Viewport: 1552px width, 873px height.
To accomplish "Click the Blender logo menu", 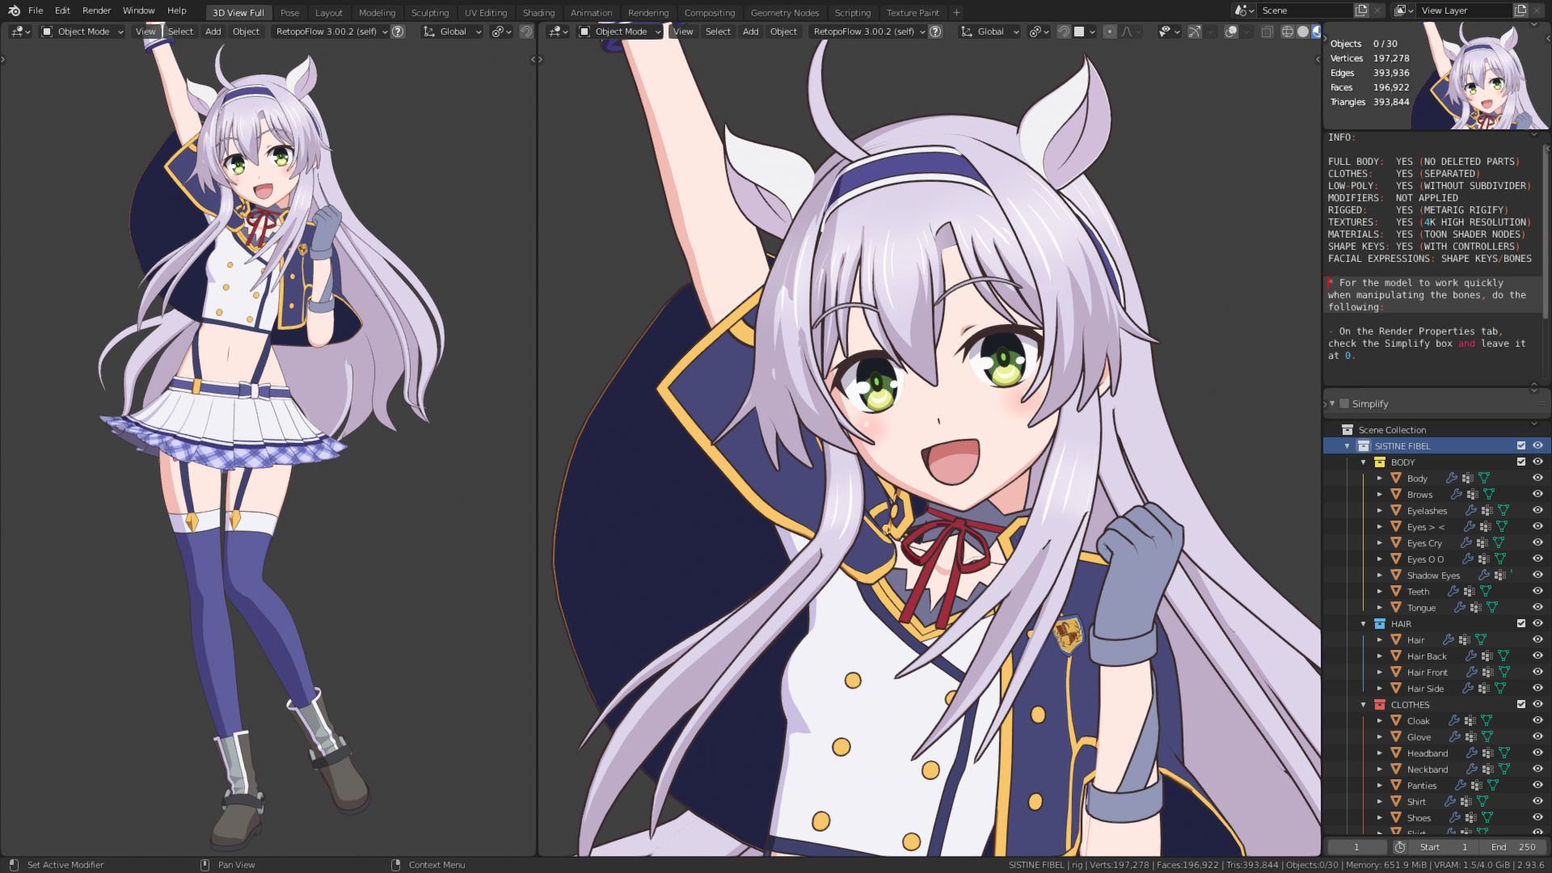I will (14, 11).
